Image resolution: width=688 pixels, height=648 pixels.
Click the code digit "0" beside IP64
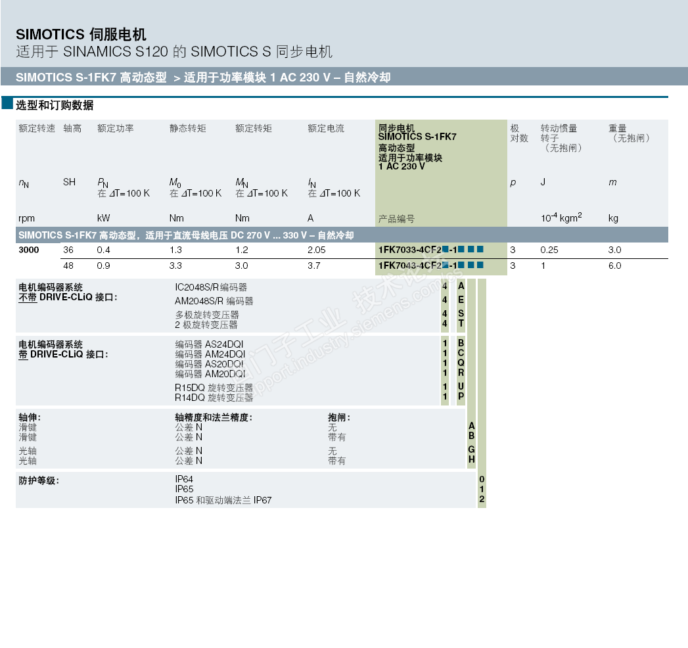click(x=482, y=479)
